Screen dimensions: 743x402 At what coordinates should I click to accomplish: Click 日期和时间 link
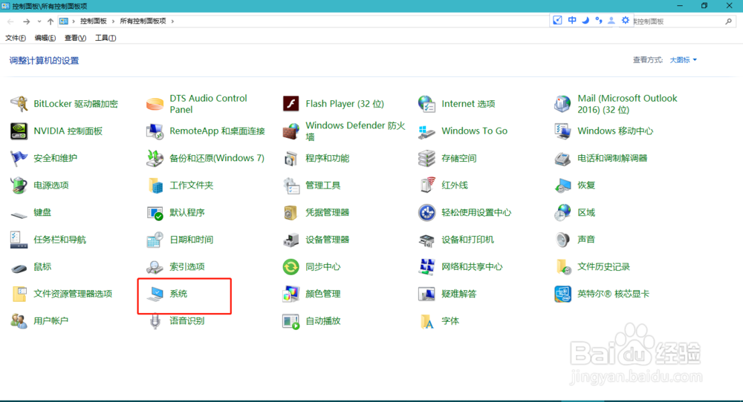[192, 240]
